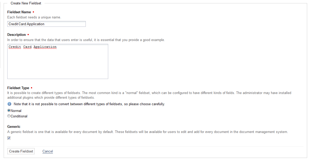Click the Create Fieldset button
Viewport: 310px width, 160px height.
21,151
